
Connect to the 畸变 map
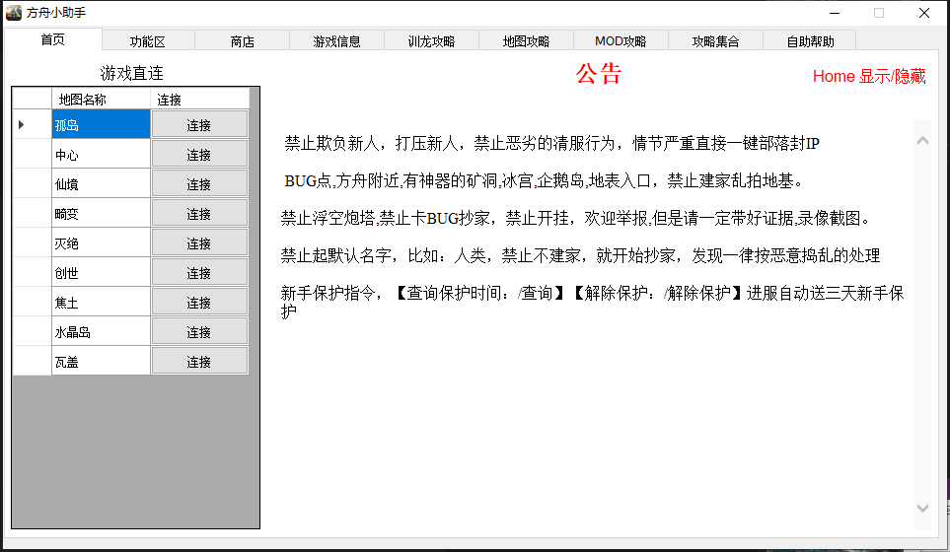point(199,214)
